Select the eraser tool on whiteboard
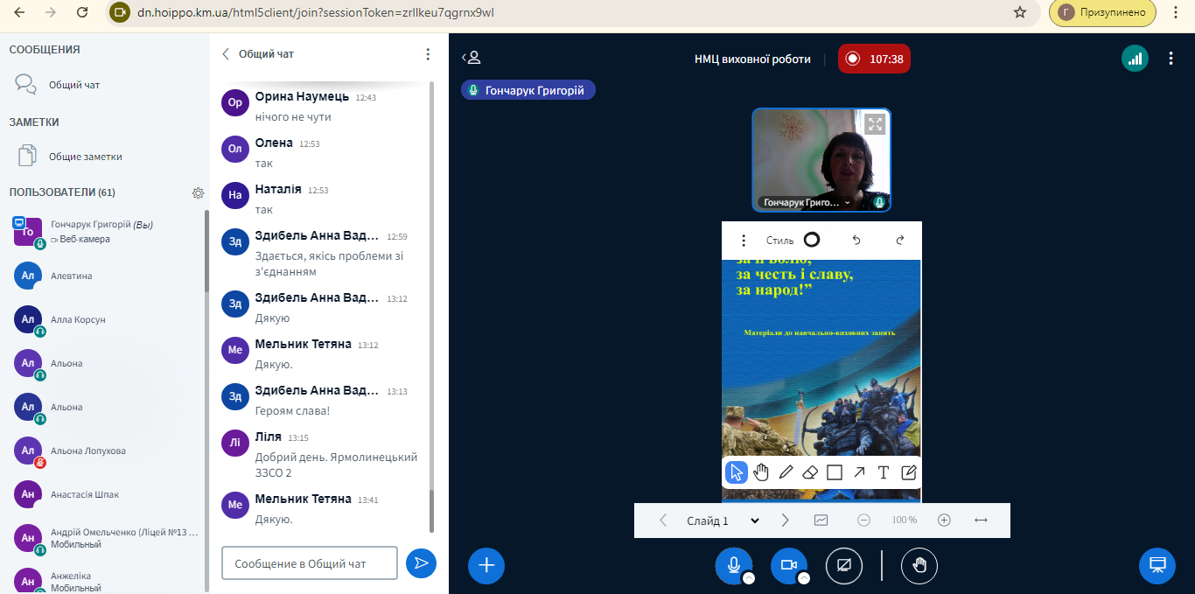1195x594 pixels. (810, 472)
